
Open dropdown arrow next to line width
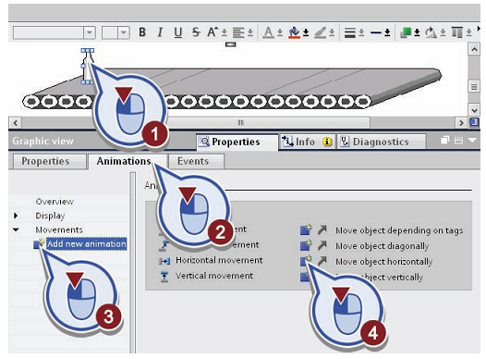[361, 32]
